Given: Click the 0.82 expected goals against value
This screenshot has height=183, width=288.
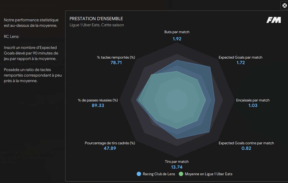Looking at the screenshot, I should click(246, 148).
